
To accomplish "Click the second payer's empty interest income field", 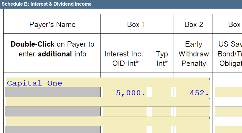I will coord(125,112).
